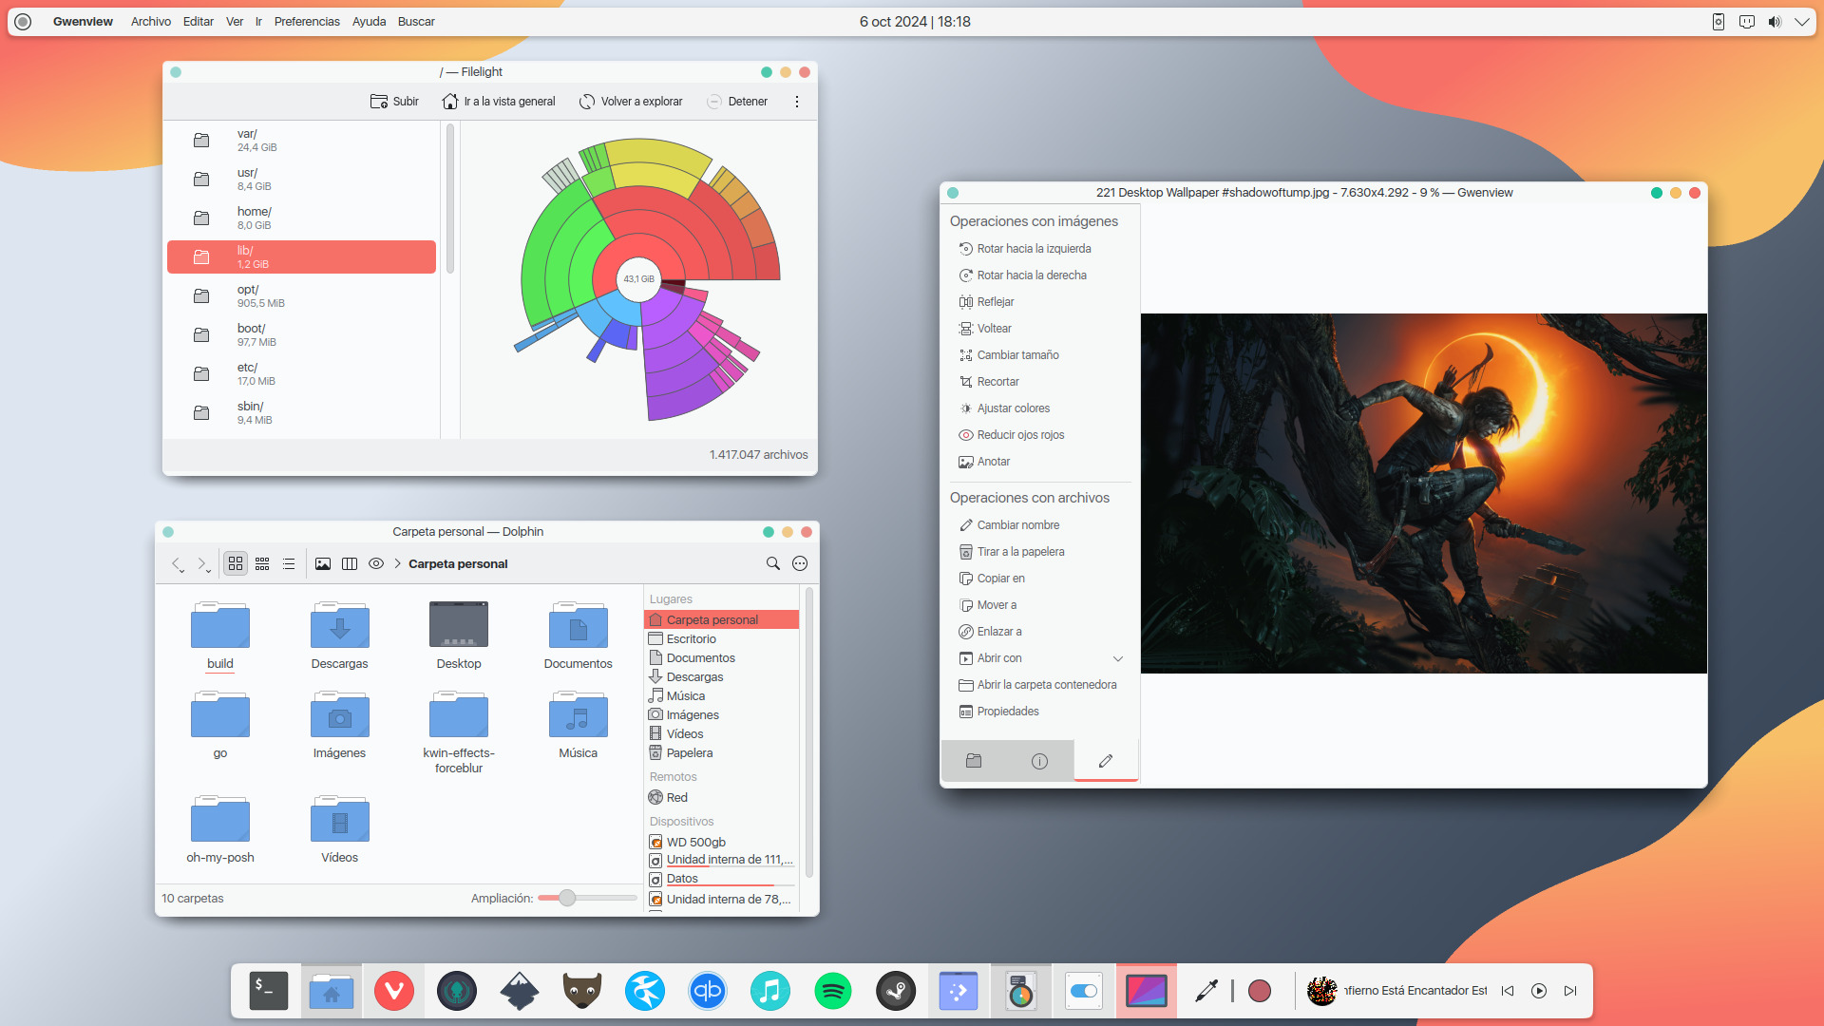Viewport: 1824px width, 1026px height.
Task: Expand the Abrir con dropdown arrow
Action: pyautogui.click(x=1118, y=658)
